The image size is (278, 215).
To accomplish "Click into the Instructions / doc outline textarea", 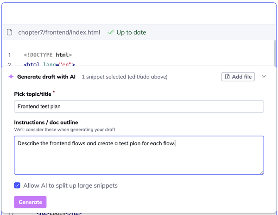I will tap(139, 155).
